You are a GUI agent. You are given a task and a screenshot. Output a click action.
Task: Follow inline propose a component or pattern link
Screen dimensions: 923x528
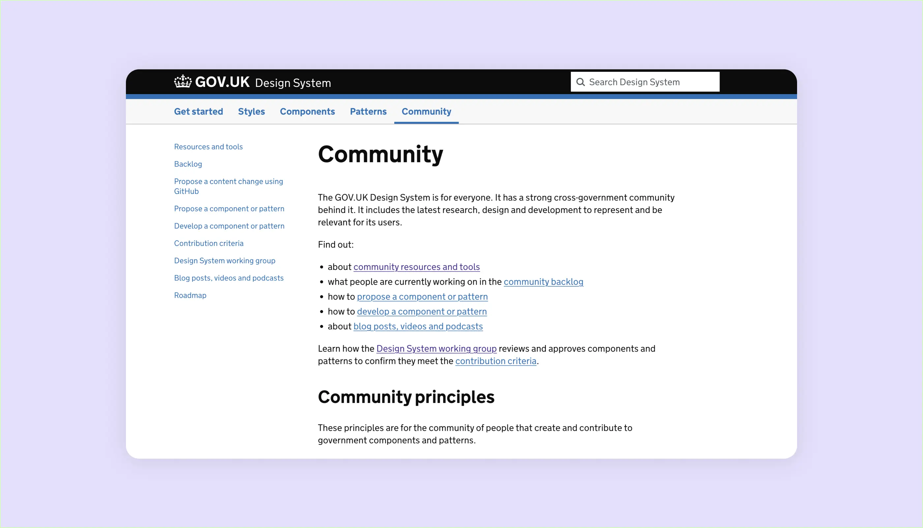[422, 297]
